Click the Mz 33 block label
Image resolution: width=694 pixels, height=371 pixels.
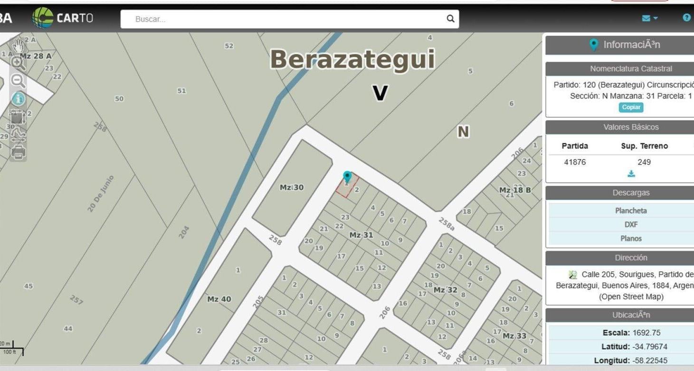[x=514, y=335]
